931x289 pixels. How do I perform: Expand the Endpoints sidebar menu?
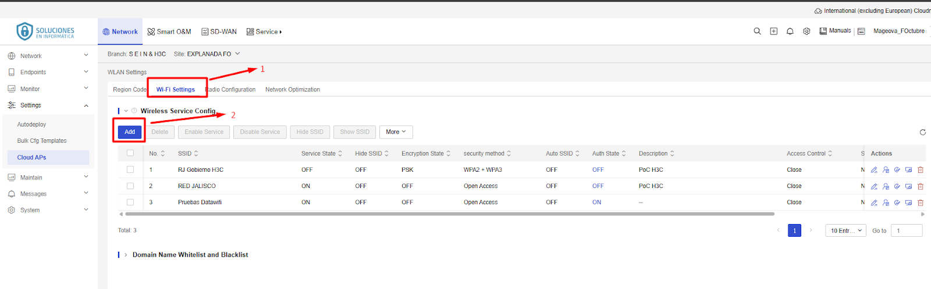pyautogui.click(x=48, y=73)
